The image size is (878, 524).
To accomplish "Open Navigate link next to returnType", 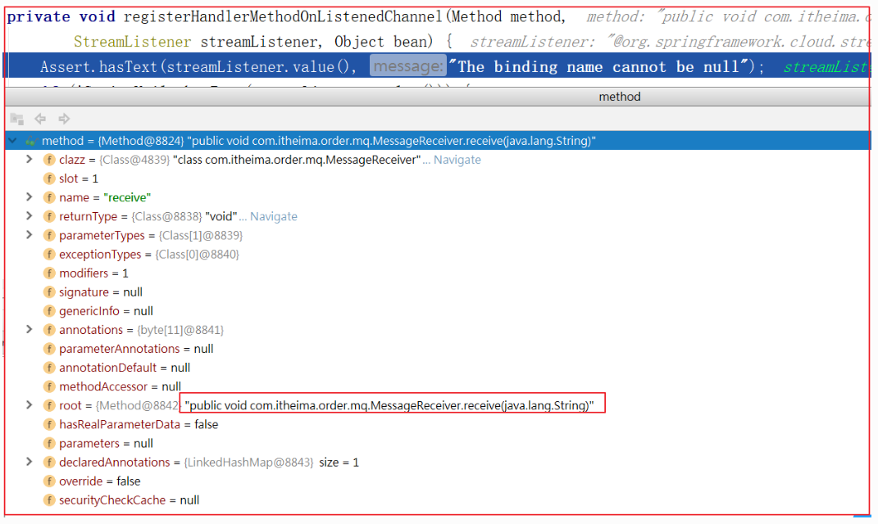I will pyautogui.click(x=273, y=216).
